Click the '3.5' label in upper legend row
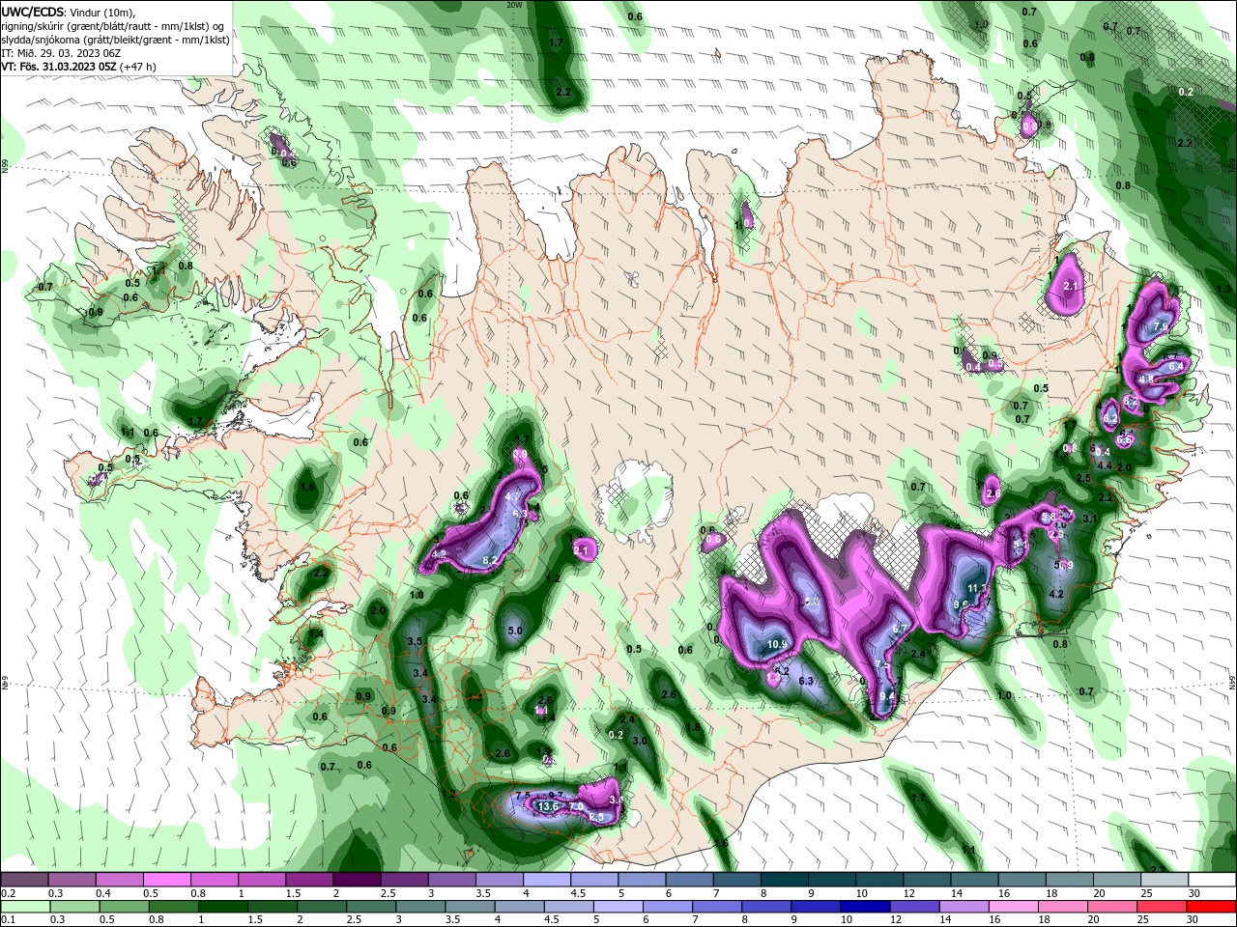This screenshot has width=1237, height=927. point(484,893)
